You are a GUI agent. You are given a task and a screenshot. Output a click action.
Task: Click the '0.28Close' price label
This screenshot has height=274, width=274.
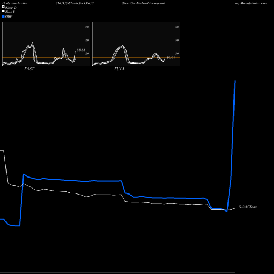click(248, 207)
